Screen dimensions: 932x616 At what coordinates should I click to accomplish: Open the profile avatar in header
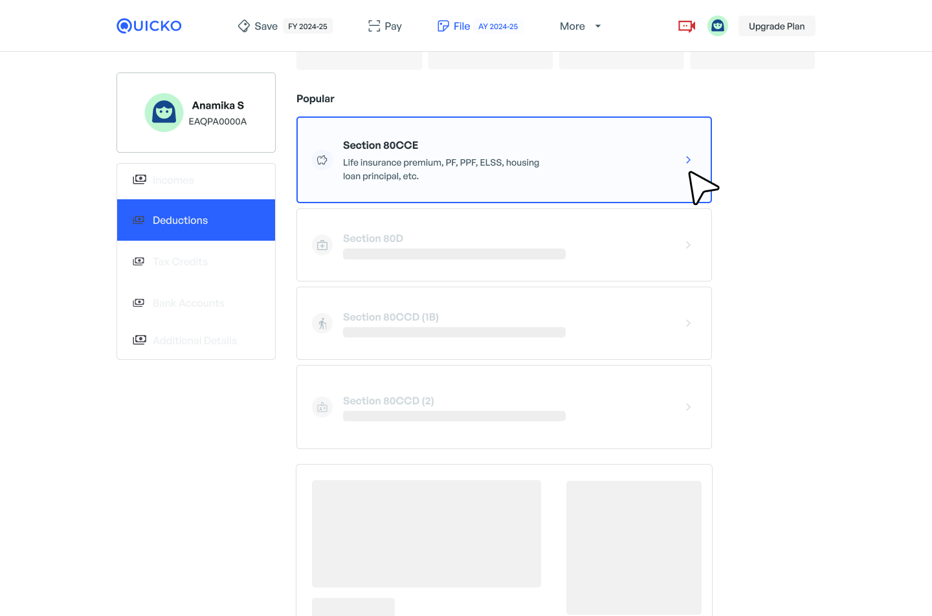(x=717, y=26)
